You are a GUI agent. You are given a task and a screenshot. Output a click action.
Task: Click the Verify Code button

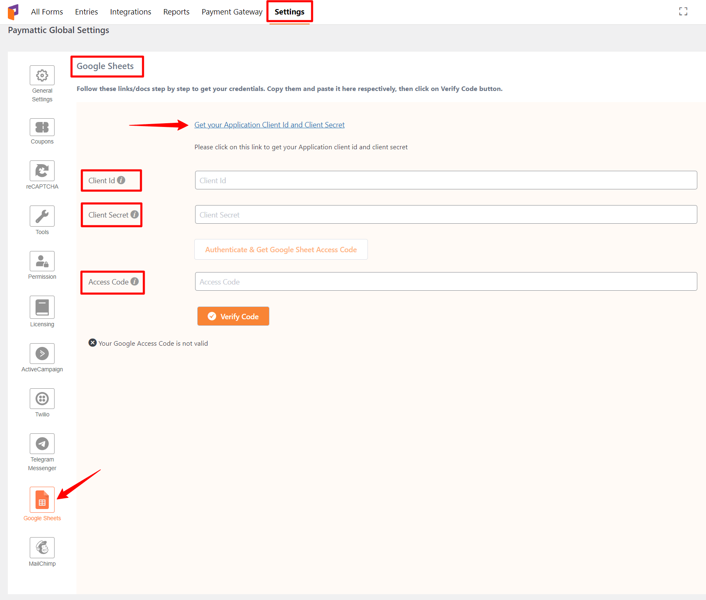pyautogui.click(x=233, y=316)
